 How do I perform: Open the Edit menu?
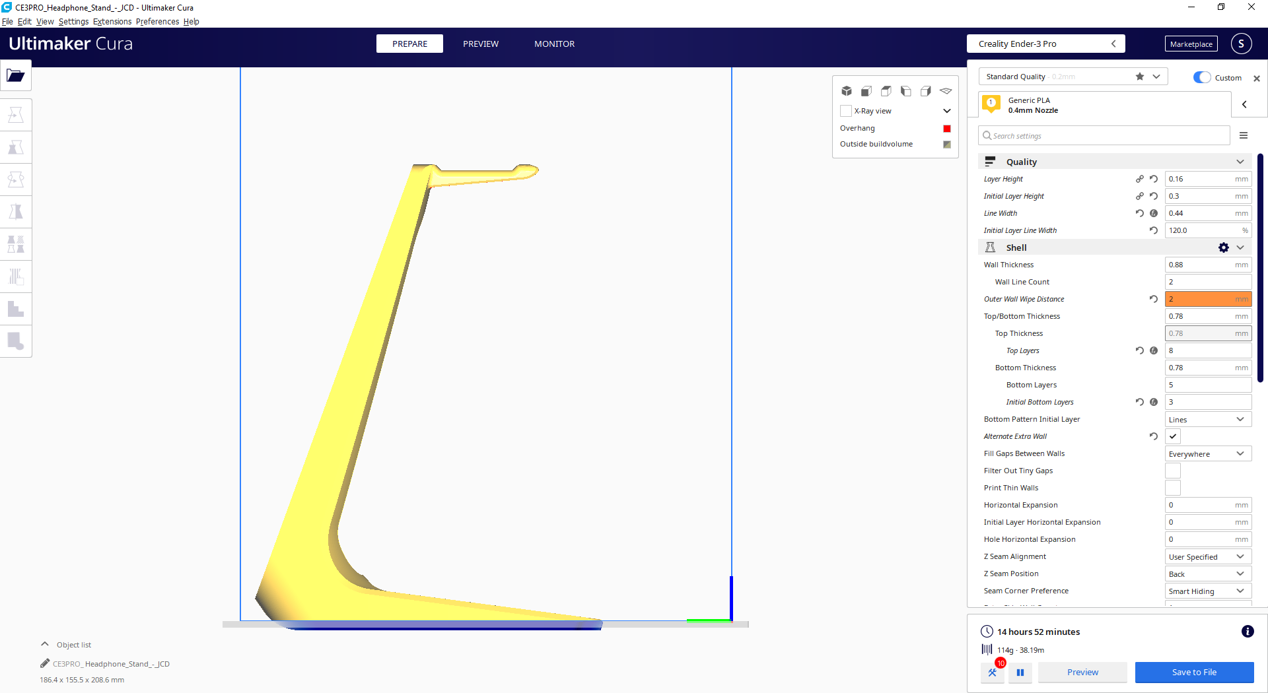pyautogui.click(x=24, y=21)
